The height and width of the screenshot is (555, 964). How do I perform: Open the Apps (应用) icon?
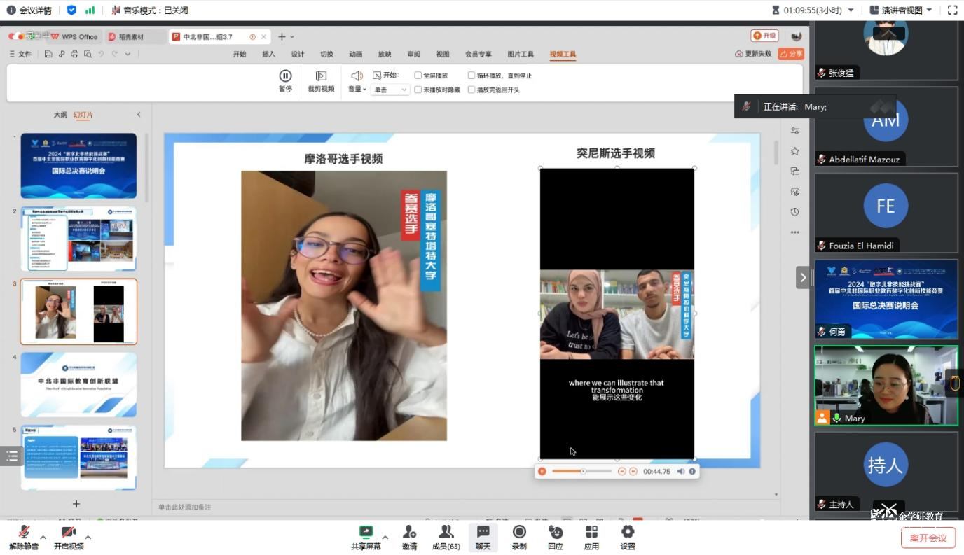591,533
